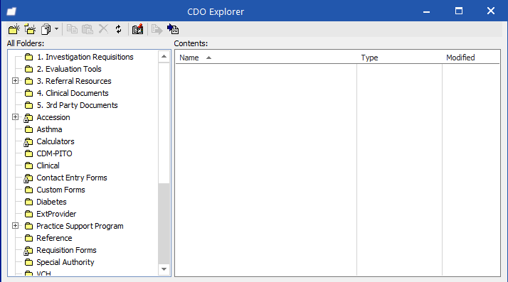Select the 5. 3rd Party Documents folder

pyautogui.click(x=77, y=105)
